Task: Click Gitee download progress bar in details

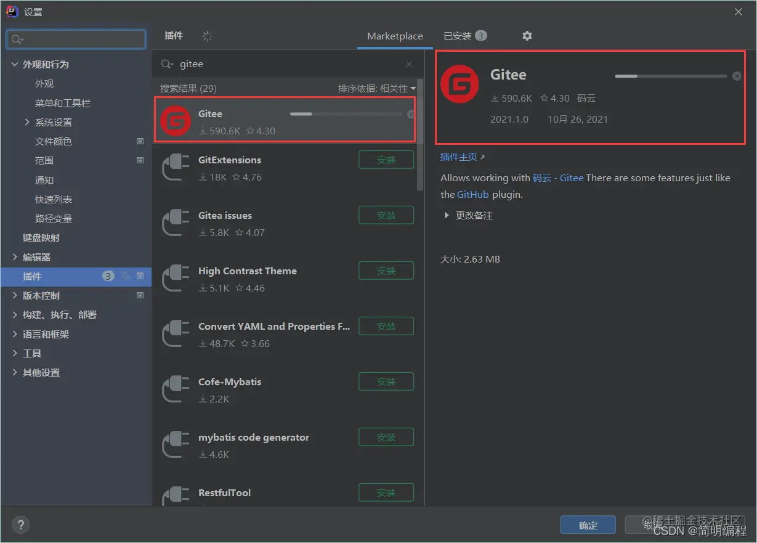Action: pyautogui.click(x=671, y=76)
